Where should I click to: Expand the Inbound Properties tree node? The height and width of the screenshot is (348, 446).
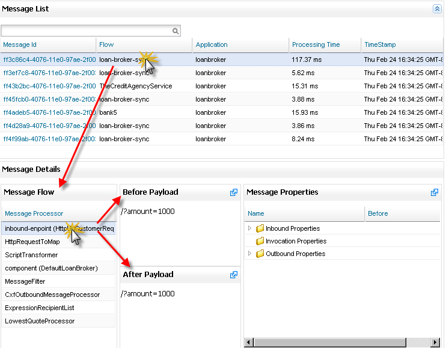[251, 228]
